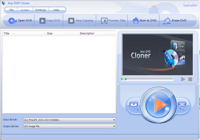
Task: Open the Settings menu
Action: click(x=41, y=10)
